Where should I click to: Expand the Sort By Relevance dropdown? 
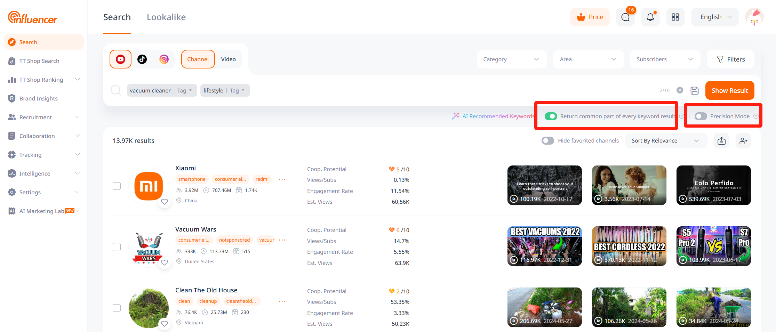[665, 141]
